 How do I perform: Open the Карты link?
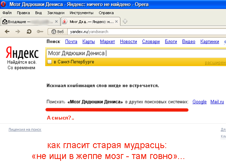(x=89, y=41)
